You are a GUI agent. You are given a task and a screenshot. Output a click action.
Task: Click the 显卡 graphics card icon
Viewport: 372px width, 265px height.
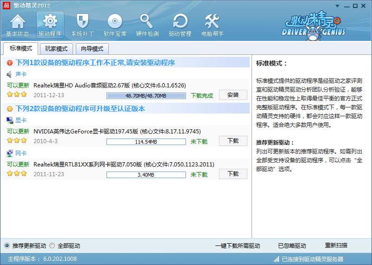tap(10, 120)
